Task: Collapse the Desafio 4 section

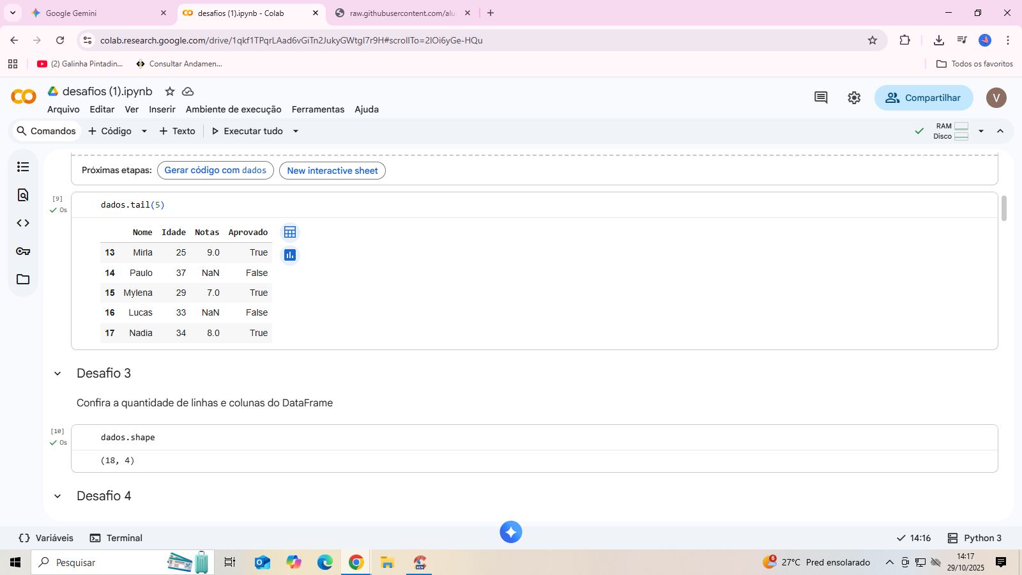Action: coord(57,496)
